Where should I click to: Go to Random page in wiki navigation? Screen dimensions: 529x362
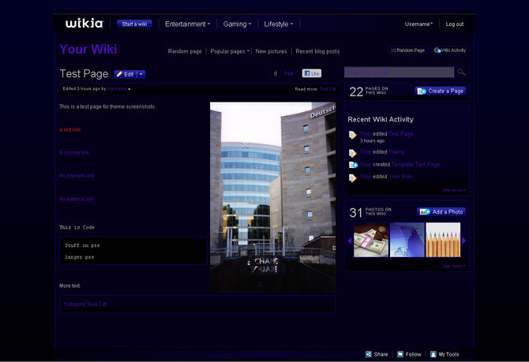point(185,51)
